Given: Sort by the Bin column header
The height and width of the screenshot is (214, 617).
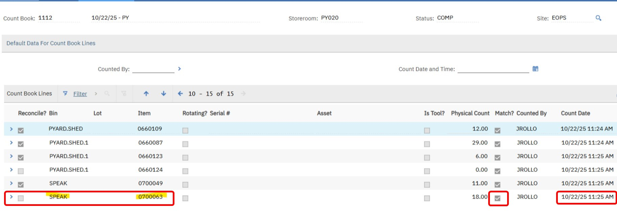Looking at the screenshot, I should coord(53,113).
